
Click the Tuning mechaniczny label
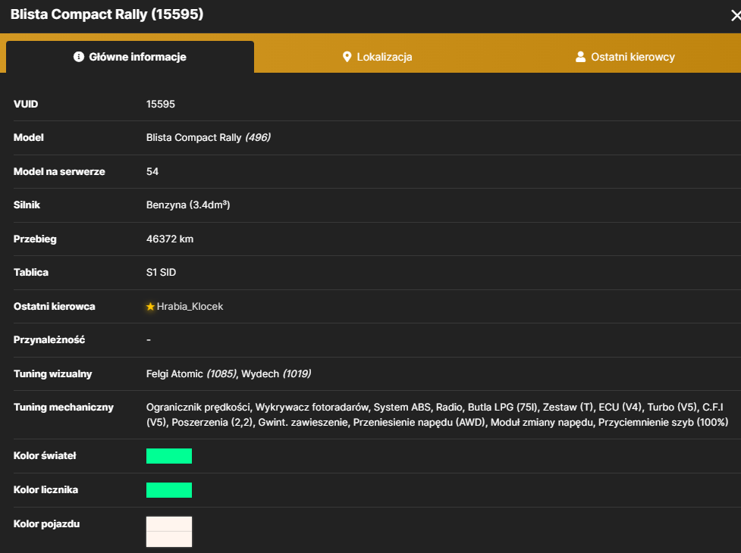click(x=63, y=408)
